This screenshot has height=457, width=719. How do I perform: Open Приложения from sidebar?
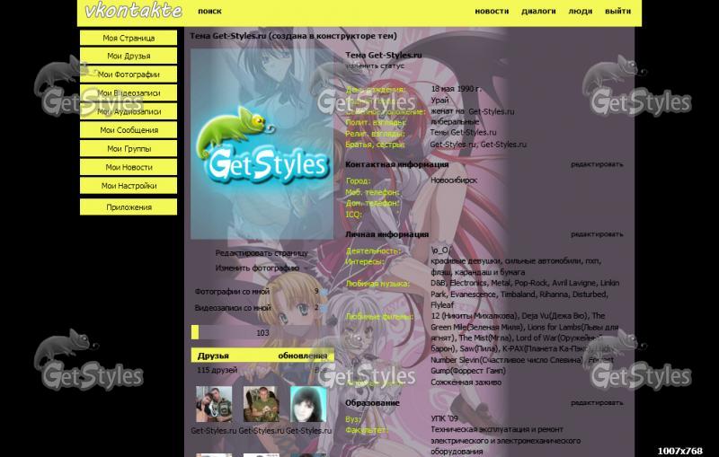129,207
